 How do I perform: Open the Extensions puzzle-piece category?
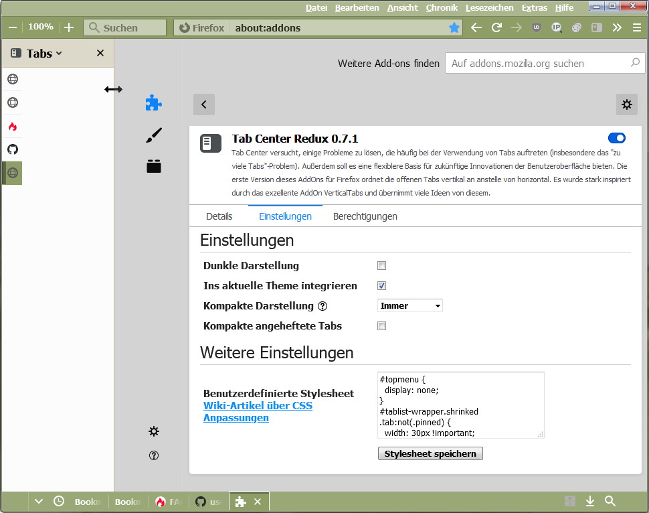pyautogui.click(x=154, y=102)
